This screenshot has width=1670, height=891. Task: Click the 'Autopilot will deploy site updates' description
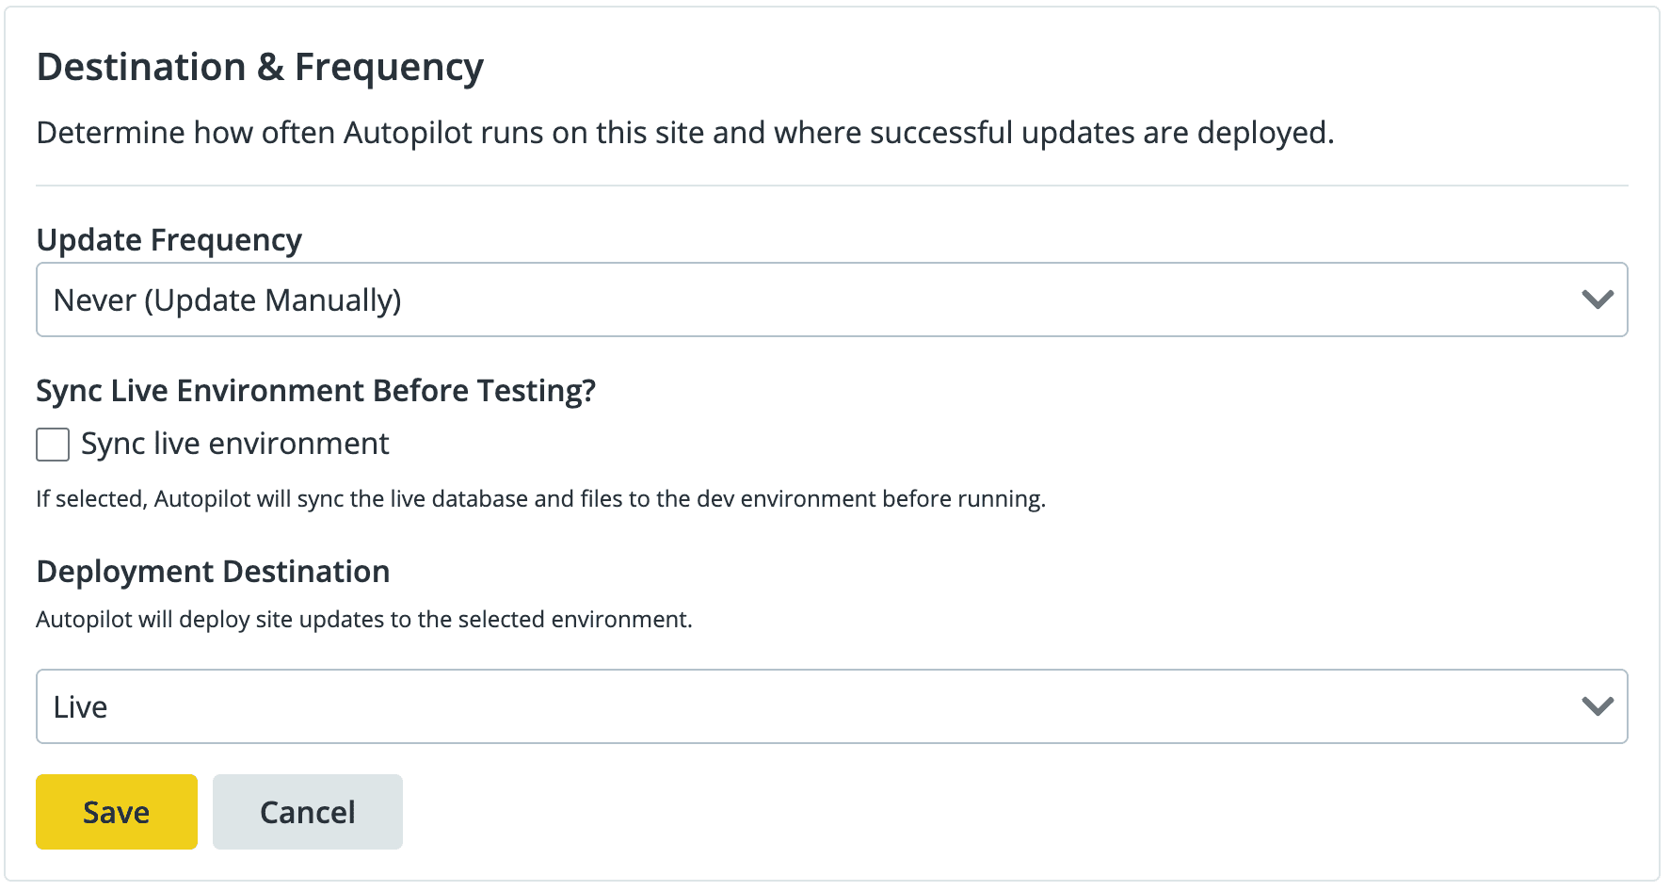[x=364, y=620]
